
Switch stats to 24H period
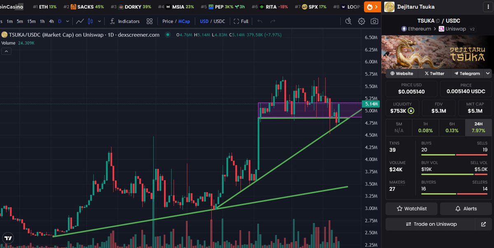(x=478, y=127)
